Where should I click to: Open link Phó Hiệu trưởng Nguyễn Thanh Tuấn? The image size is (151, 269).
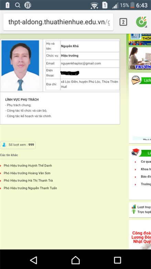(x=30, y=188)
